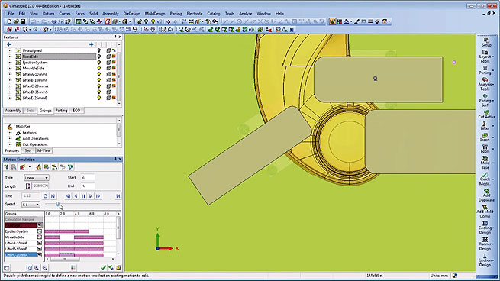Click the blue back arrow in Features panel
Viewport: 500px width, 281px height.
coord(9,44)
